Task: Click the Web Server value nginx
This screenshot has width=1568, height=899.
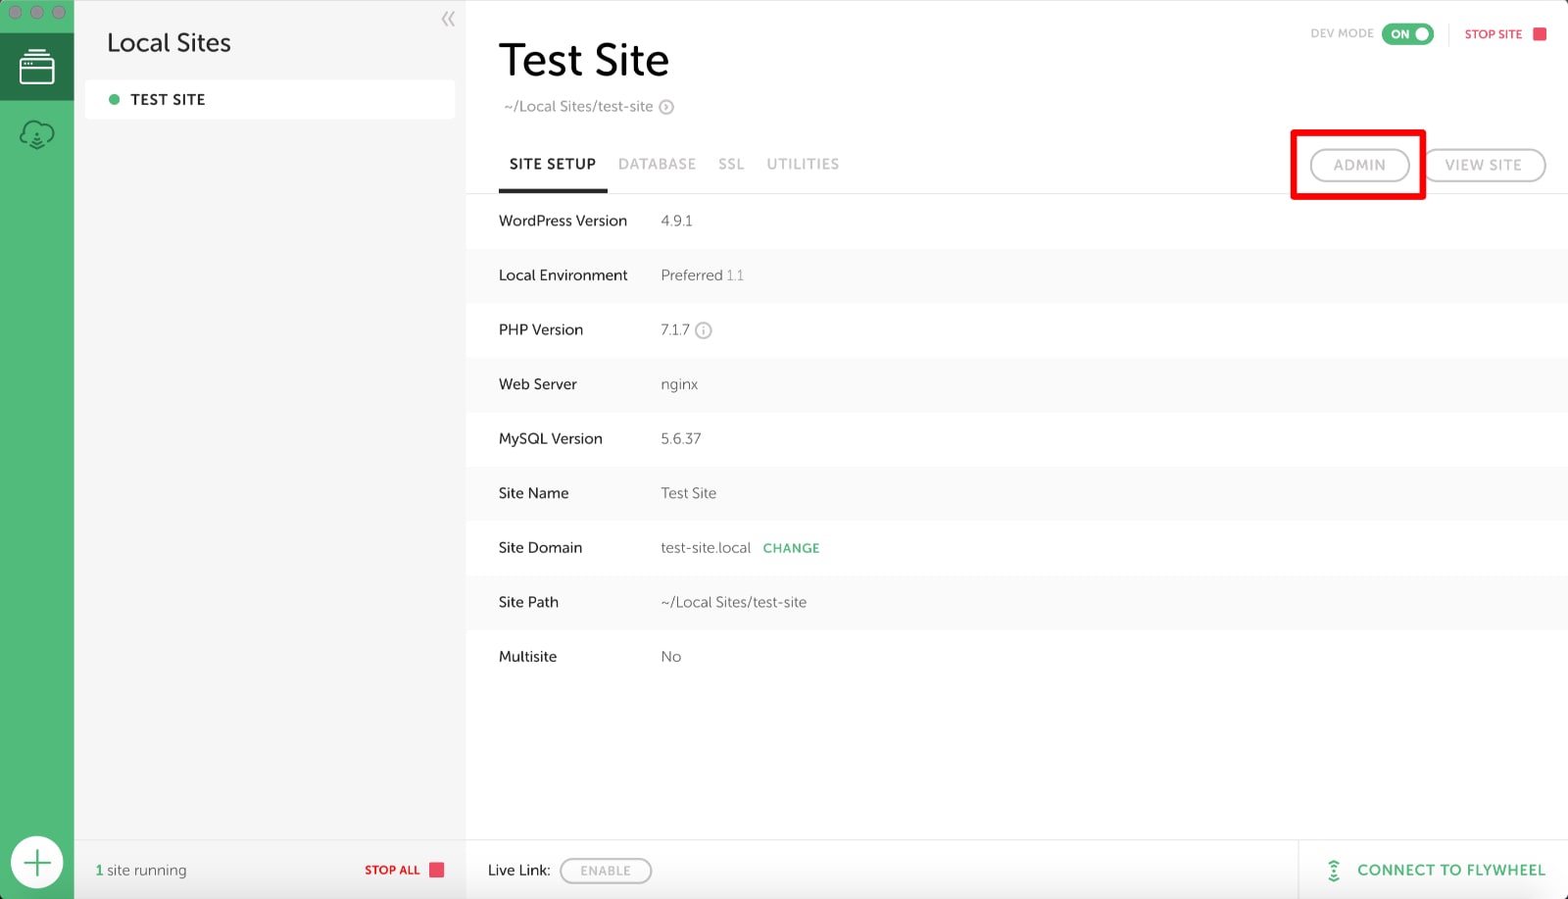Action: 679,384
